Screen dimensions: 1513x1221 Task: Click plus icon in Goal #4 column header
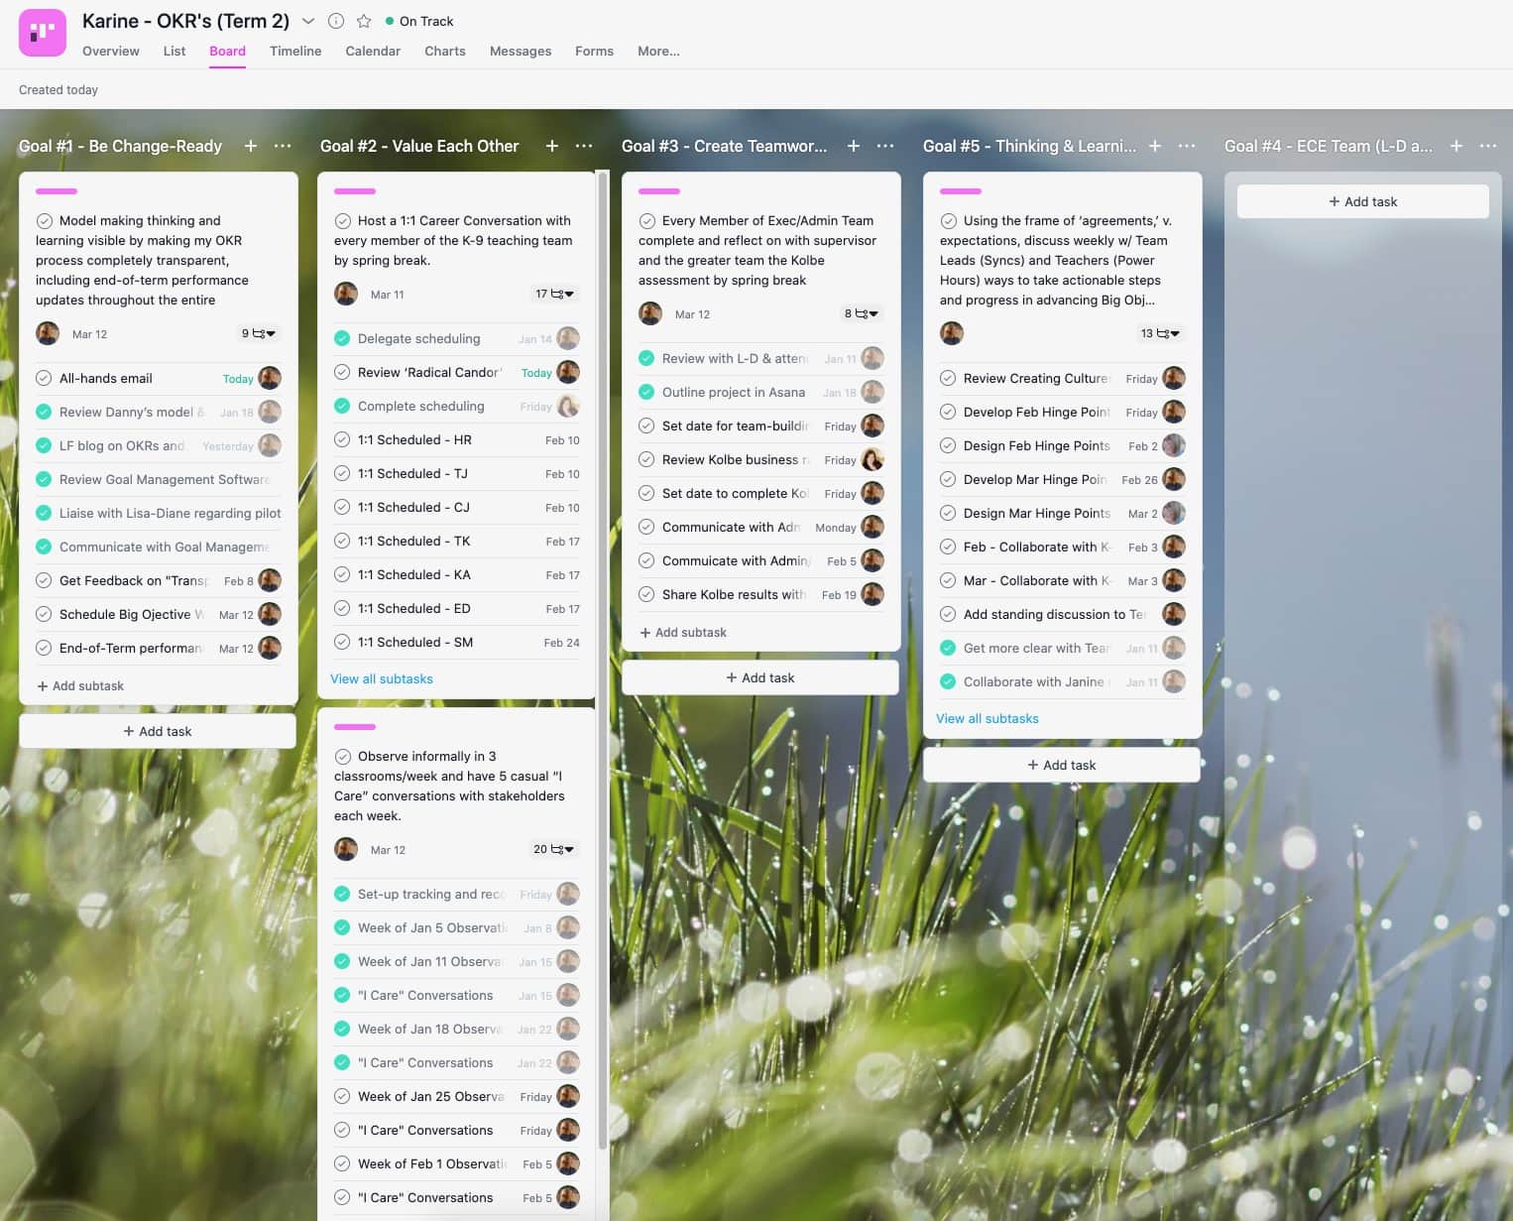pyautogui.click(x=1455, y=146)
